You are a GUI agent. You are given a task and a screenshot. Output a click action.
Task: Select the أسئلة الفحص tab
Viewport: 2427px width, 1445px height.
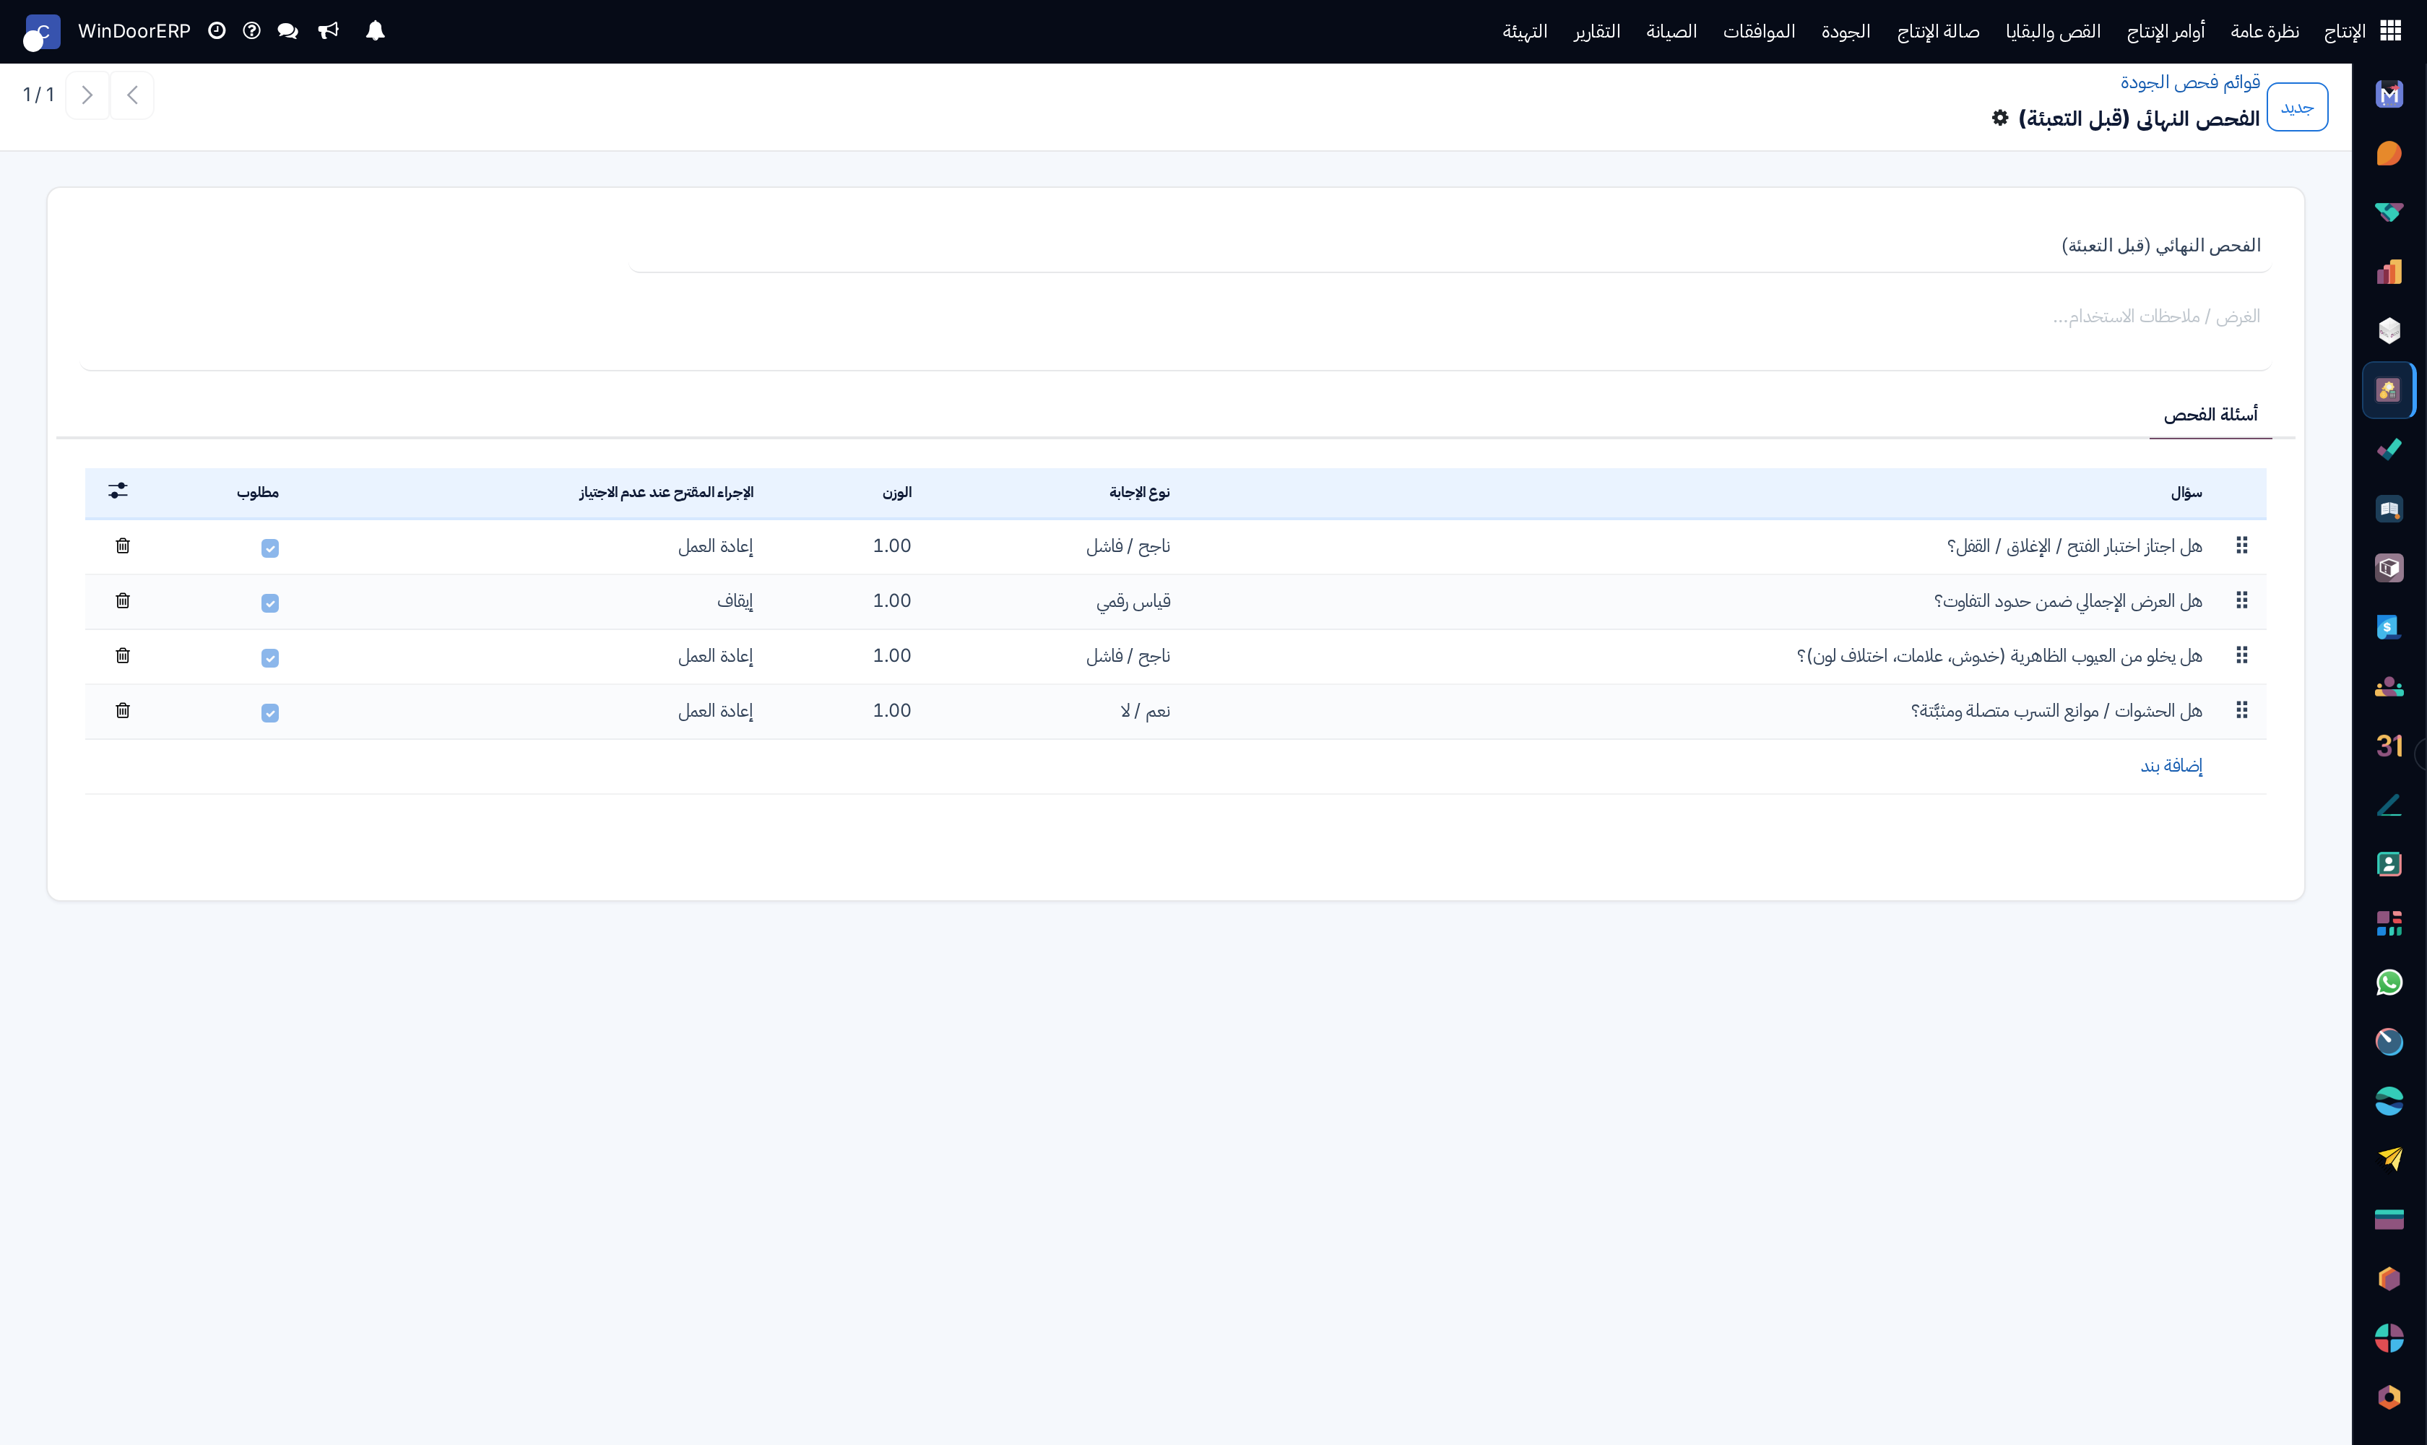(2210, 415)
